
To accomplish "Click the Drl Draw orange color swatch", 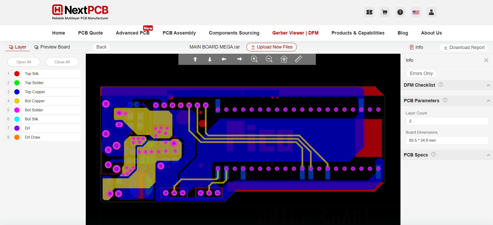I will click(17, 137).
